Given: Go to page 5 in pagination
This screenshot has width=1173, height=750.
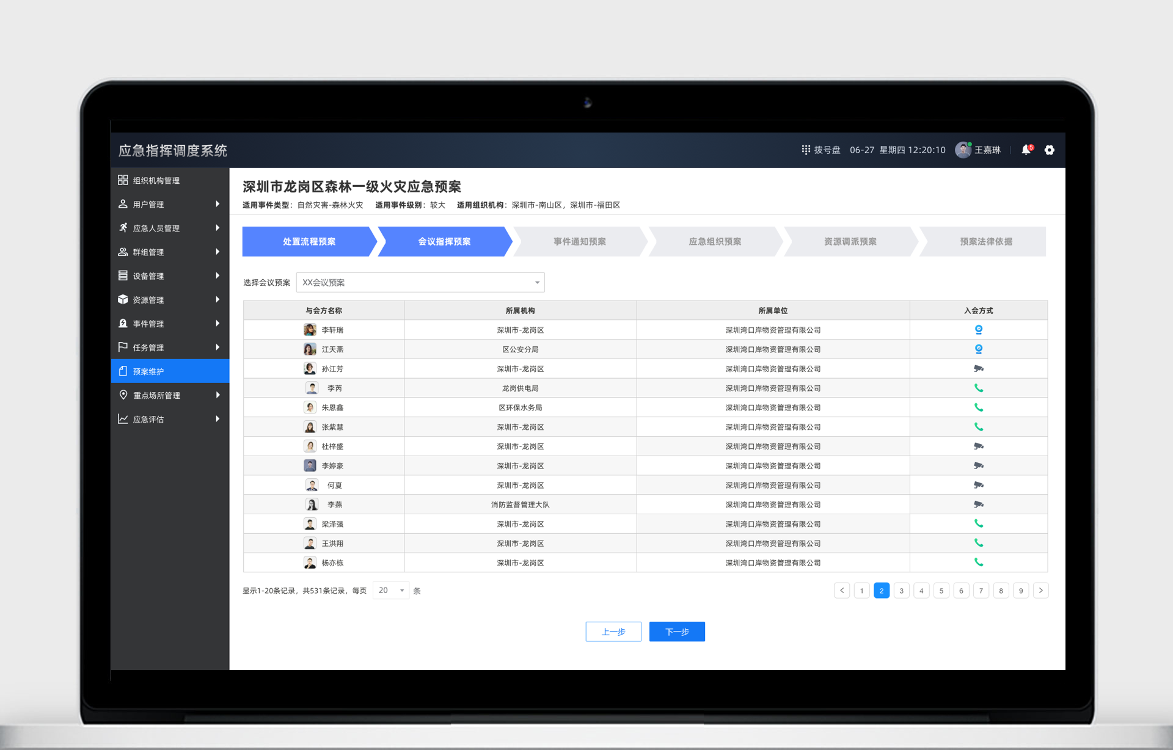Looking at the screenshot, I should point(941,591).
